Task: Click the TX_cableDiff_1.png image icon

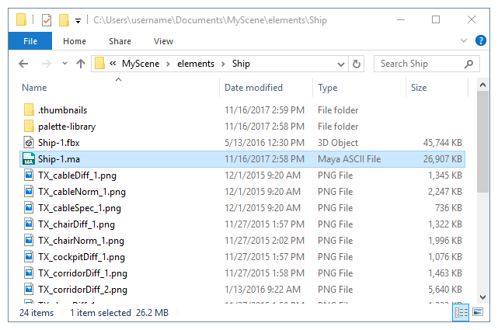Action: (x=29, y=175)
